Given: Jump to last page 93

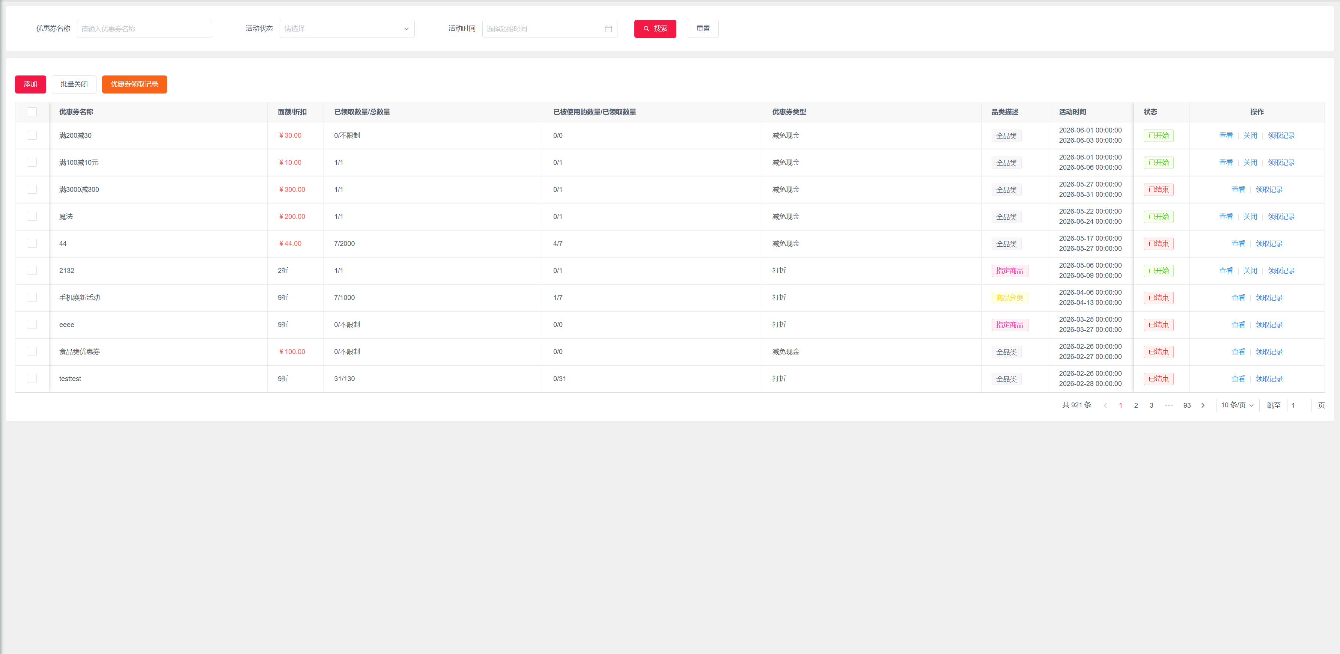Looking at the screenshot, I should pyautogui.click(x=1187, y=405).
